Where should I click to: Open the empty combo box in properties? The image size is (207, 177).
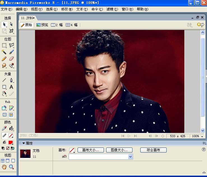pos(130,157)
